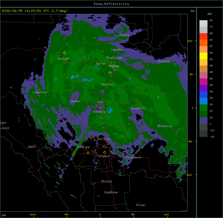Click the yellow V marker northwest of RockyMH
223x218 pixels.
coord(45,48)
